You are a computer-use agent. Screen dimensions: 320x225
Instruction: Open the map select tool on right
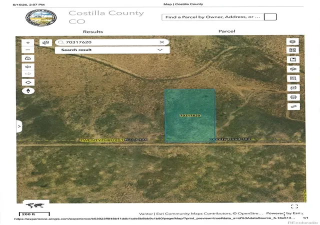pyautogui.click(x=293, y=88)
